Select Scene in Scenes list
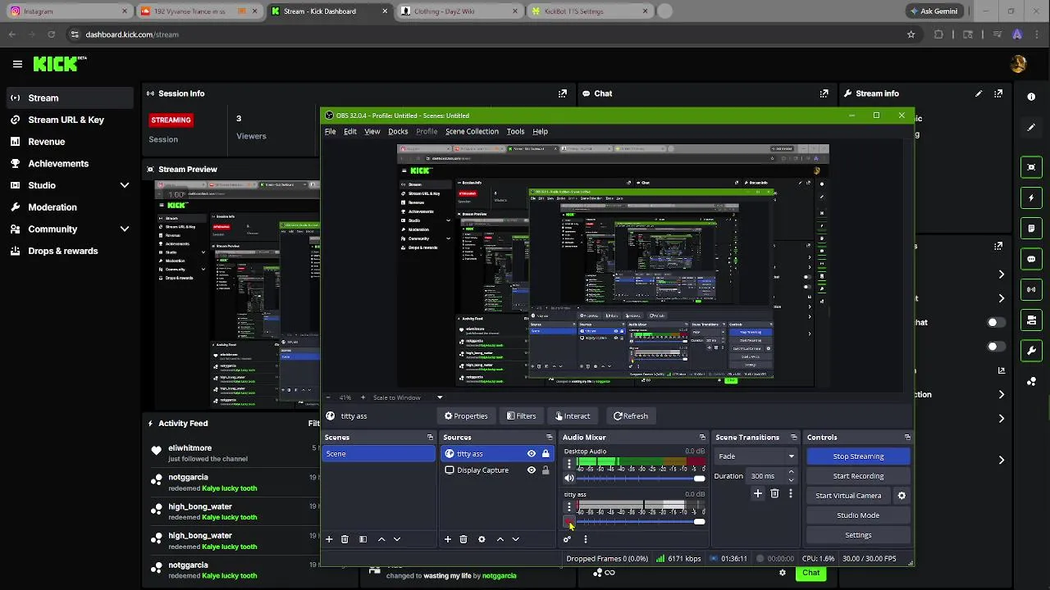Viewport: 1050px width, 590px height. click(379, 454)
